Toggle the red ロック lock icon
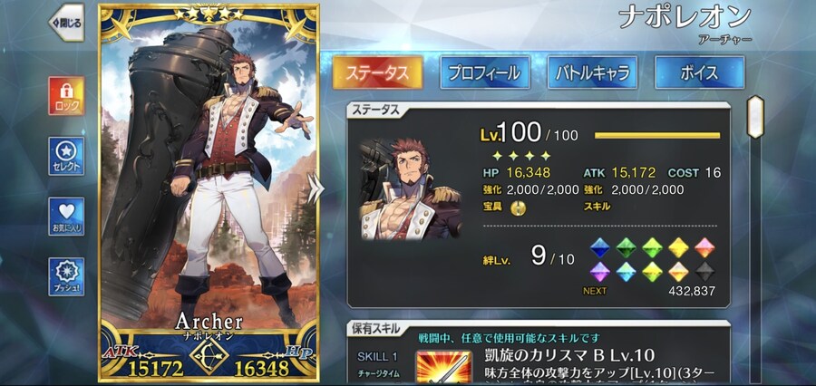Viewport: 816px width, 386px height. (x=66, y=96)
